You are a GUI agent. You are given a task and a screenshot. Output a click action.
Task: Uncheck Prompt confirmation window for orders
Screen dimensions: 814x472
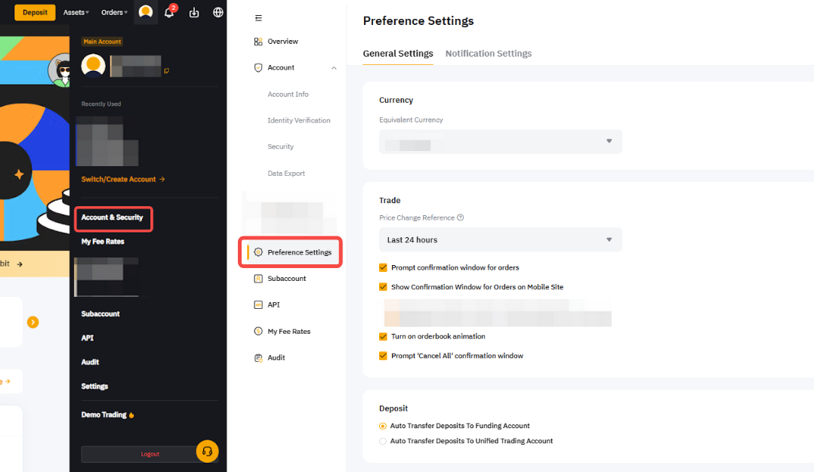point(383,267)
